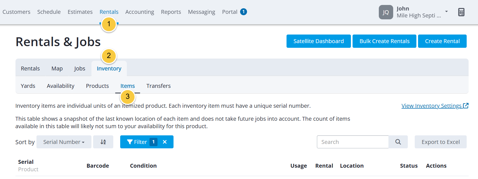
Task: Clear the active filter with X
Action: click(x=165, y=142)
